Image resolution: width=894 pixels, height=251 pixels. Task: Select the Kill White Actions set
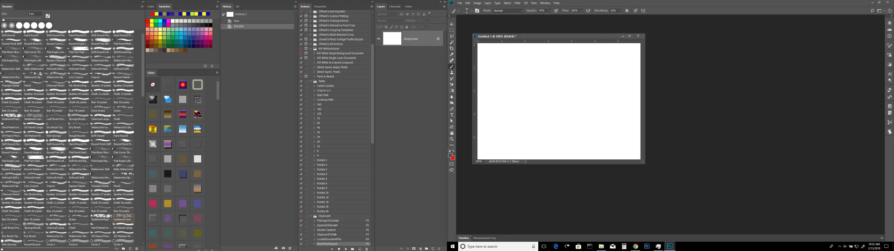[x=329, y=49]
